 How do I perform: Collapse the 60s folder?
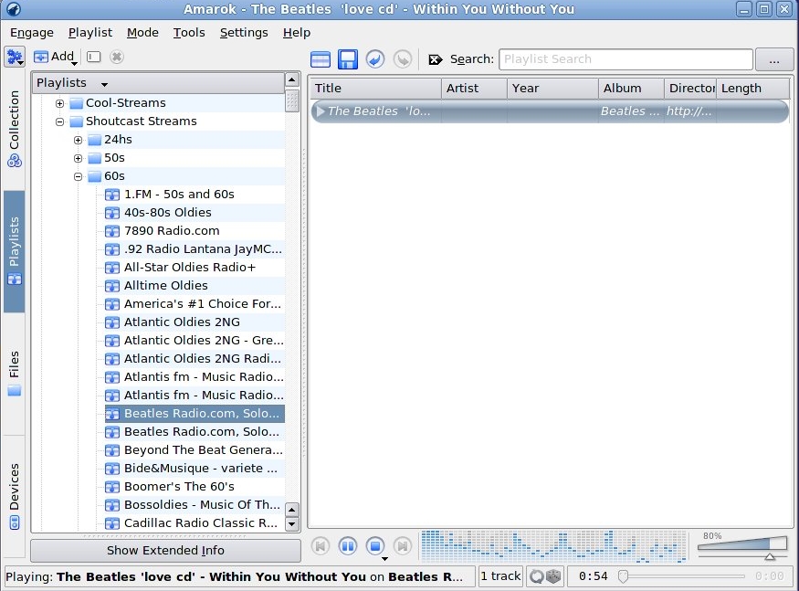[x=78, y=177]
